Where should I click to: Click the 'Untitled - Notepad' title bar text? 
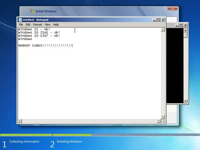(35, 20)
